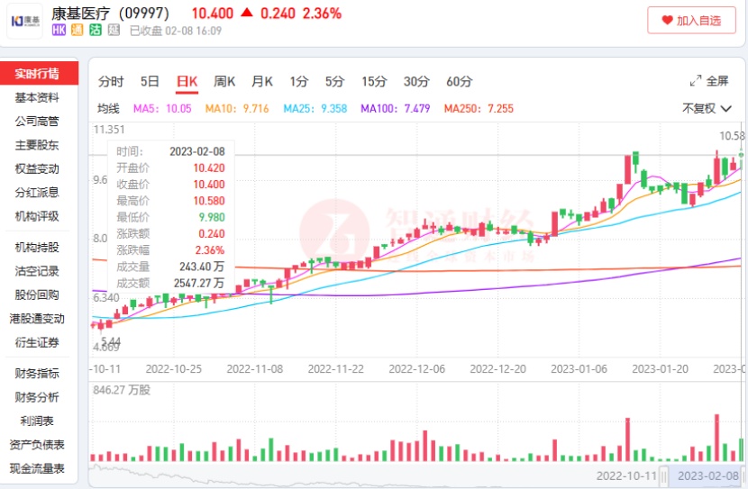748x489 pixels.
Task: Click the fullscreen expand arrows icon
Action: (x=696, y=81)
